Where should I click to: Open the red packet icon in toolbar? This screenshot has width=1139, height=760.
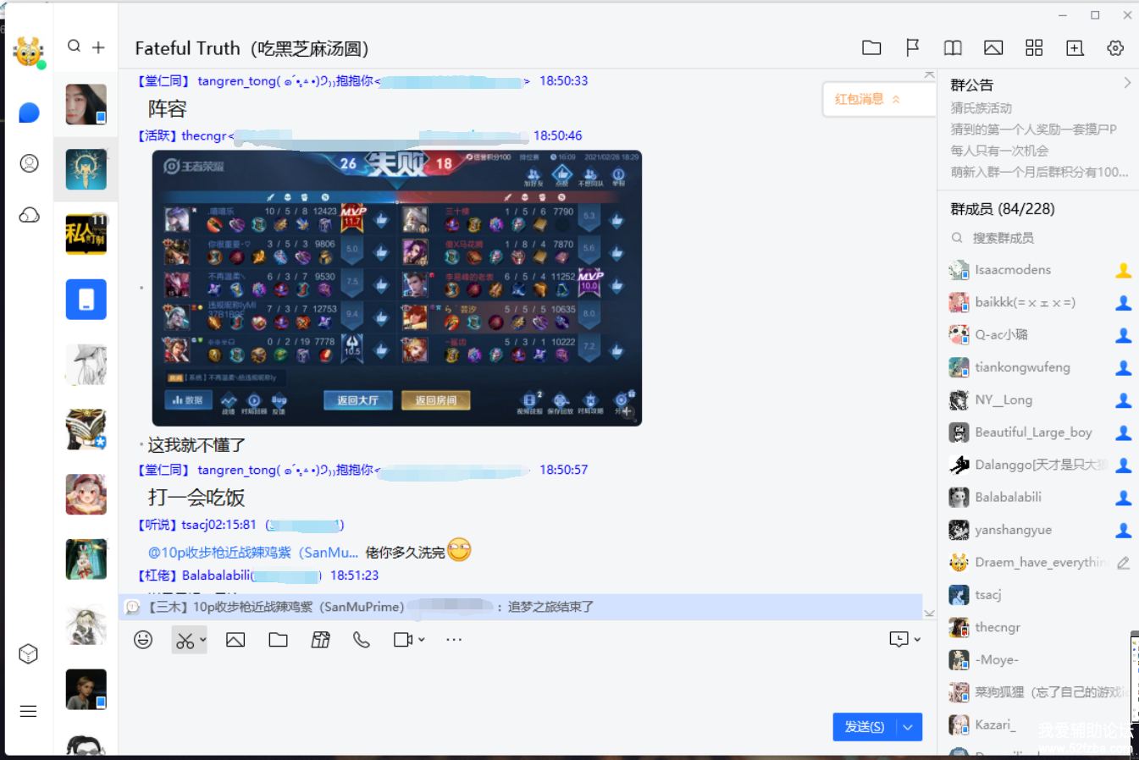(x=320, y=640)
